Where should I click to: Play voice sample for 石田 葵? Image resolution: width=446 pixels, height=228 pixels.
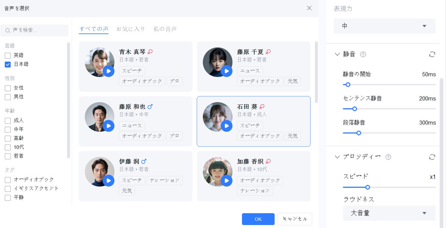[227, 126]
